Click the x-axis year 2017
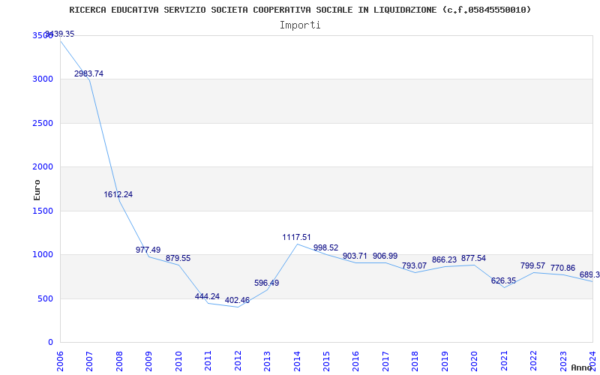The height and width of the screenshot is (375, 600). coord(386,361)
